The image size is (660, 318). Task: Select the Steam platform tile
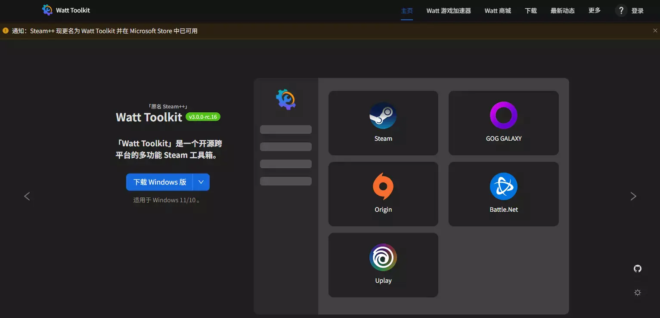point(383,123)
